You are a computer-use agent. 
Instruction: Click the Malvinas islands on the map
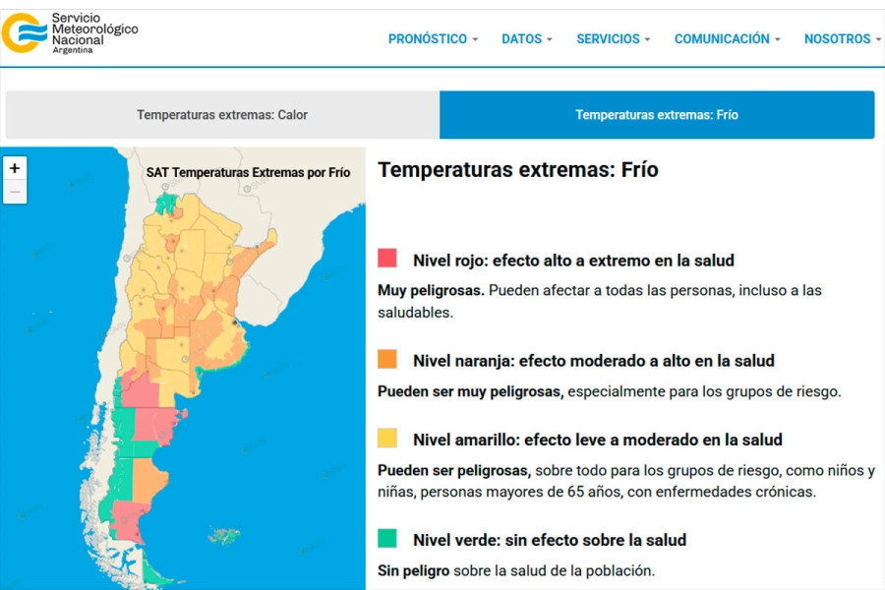pos(224,537)
